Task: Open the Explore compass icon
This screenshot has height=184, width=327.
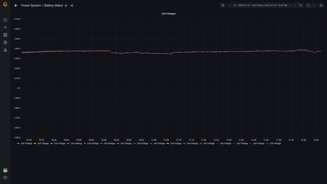Action: [x=5, y=42]
